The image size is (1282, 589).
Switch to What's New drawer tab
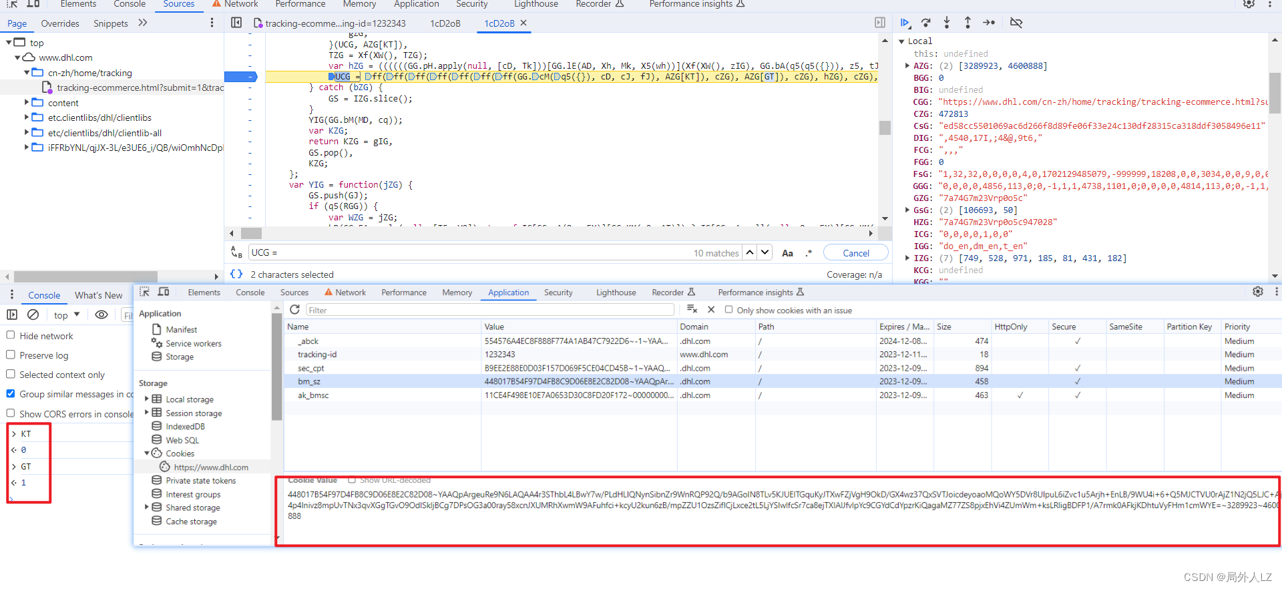coord(99,295)
